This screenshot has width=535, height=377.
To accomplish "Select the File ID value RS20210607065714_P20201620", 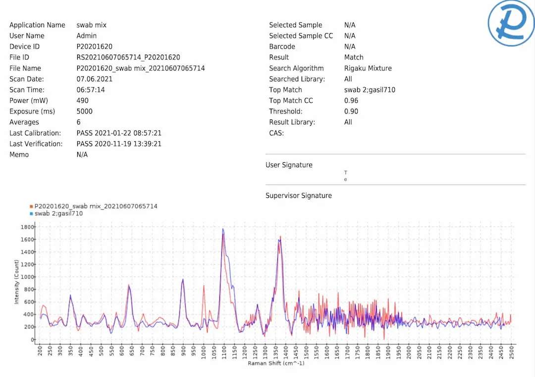I will (128, 58).
